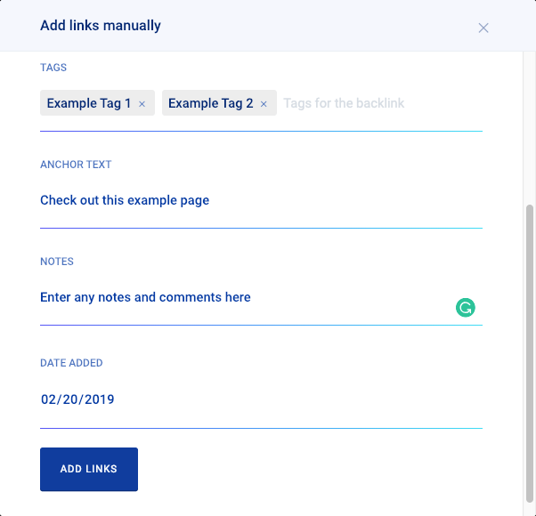Select the day segment of the date

(x=71, y=399)
